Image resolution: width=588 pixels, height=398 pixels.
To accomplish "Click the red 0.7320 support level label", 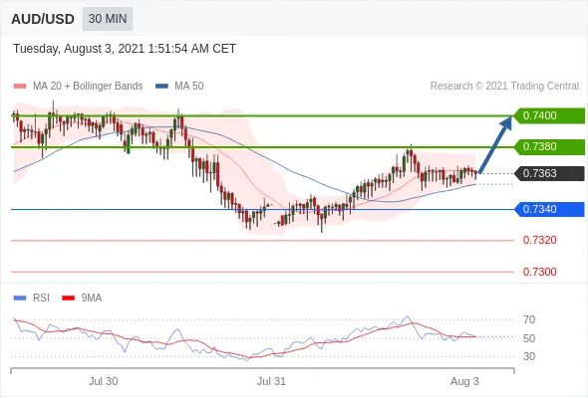I will coord(539,240).
